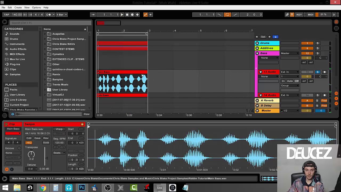Open the Beats warp mode dropdown
Image resolution: width=341 pixels, height=192 pixels.
click(x=59, y=153)
